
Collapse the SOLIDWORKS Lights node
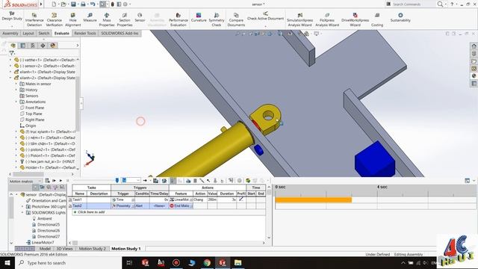[x=22, y=212]
